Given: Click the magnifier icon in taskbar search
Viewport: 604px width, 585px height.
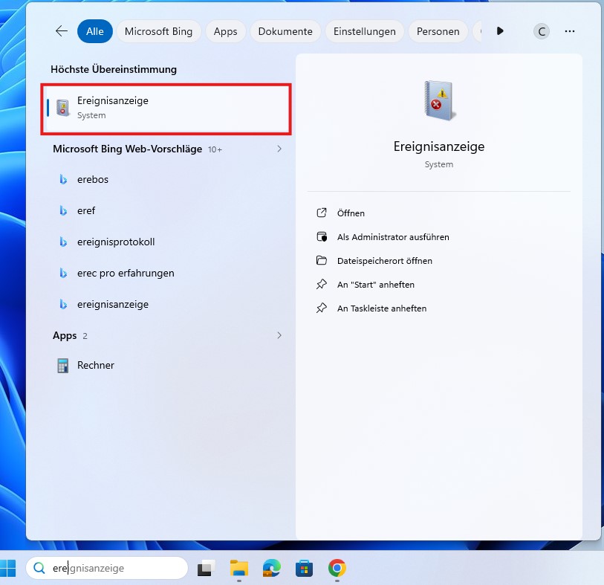Looking at the screenshot, I should point(39,568).
